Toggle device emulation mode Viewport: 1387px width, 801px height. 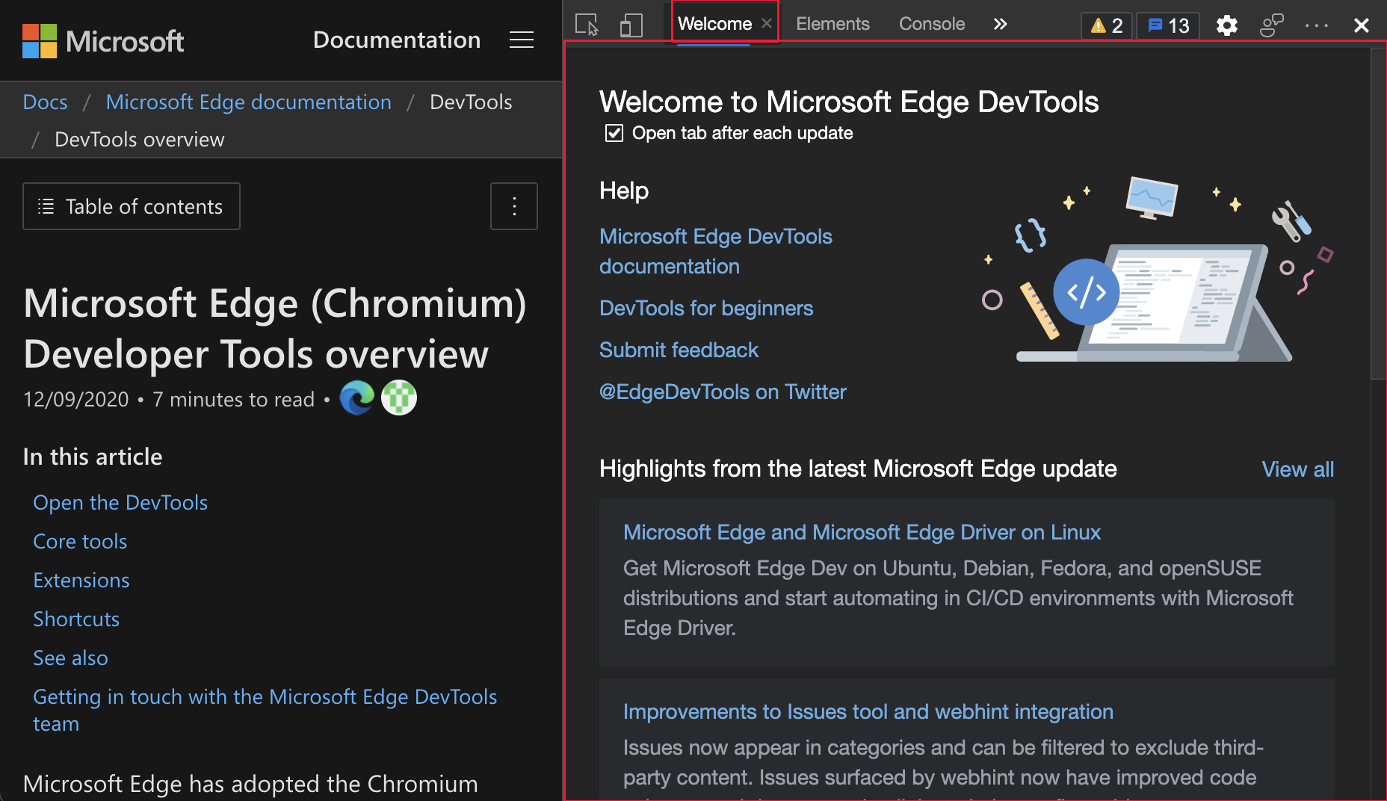coord(631,24)
